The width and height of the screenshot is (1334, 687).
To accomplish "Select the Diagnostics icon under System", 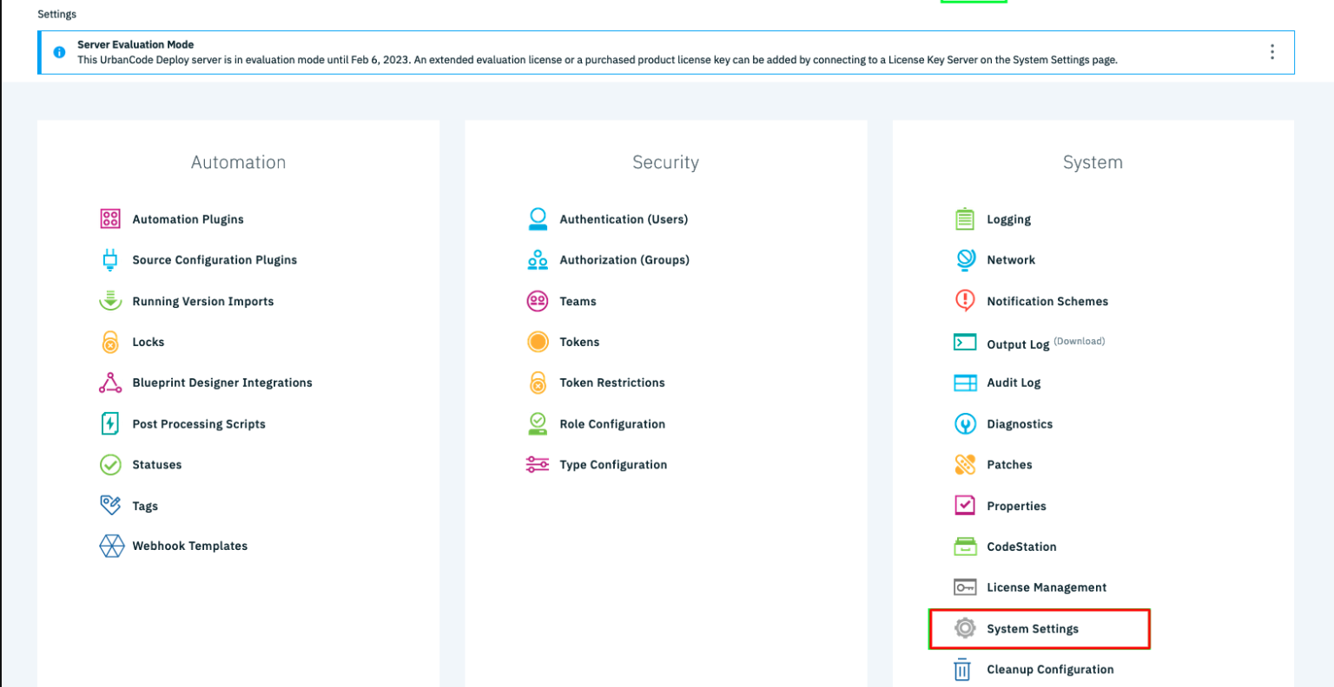I will [x=965, y=423].
